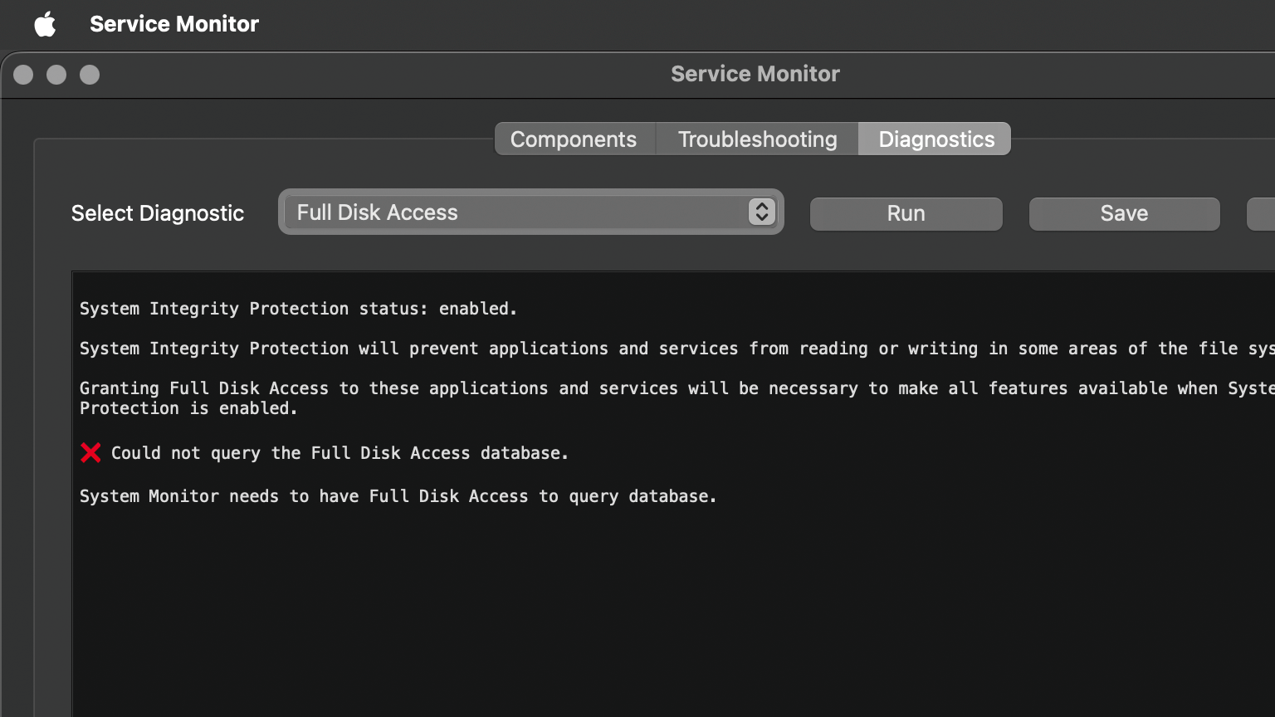The height and width of the screenshot is (717, 1275).
Task: Click the window zoom button
Action: (x=90, y=75)
